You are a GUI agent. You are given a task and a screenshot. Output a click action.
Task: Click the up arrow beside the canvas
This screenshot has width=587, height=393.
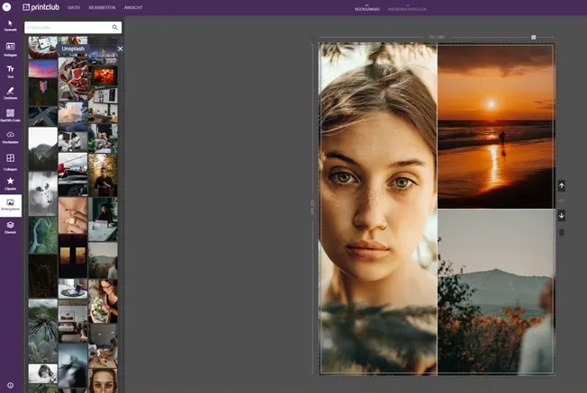562,186
